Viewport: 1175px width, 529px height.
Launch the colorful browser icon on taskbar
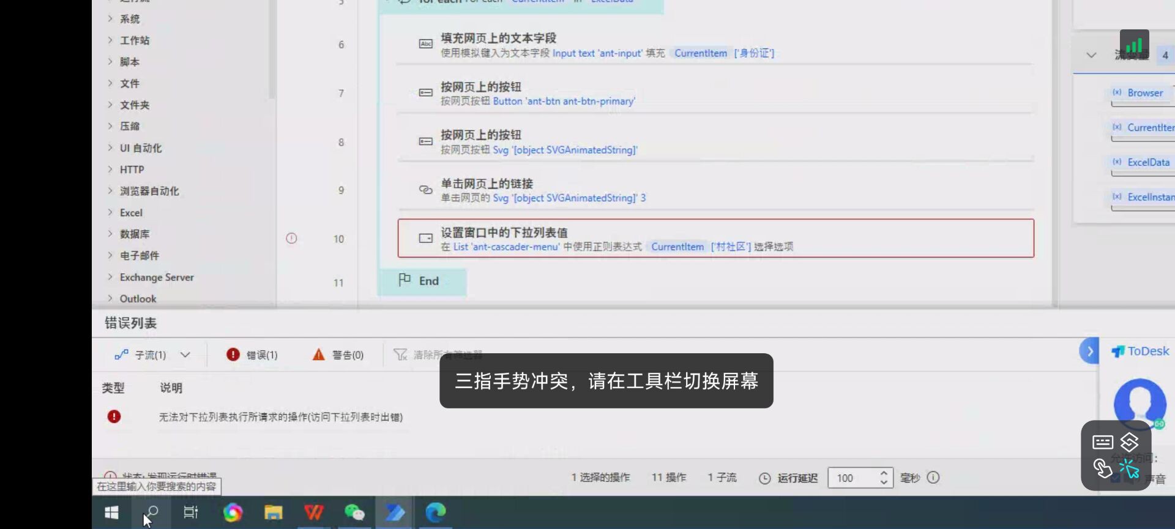pyautogui.click(x=233, y=512)
